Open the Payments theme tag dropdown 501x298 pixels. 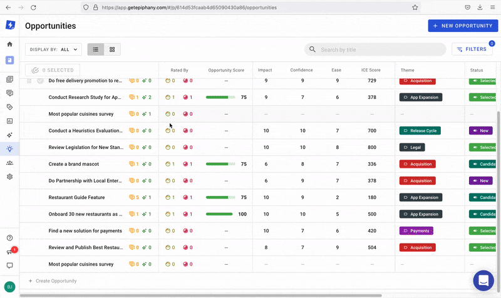click(x=416, y=231)
